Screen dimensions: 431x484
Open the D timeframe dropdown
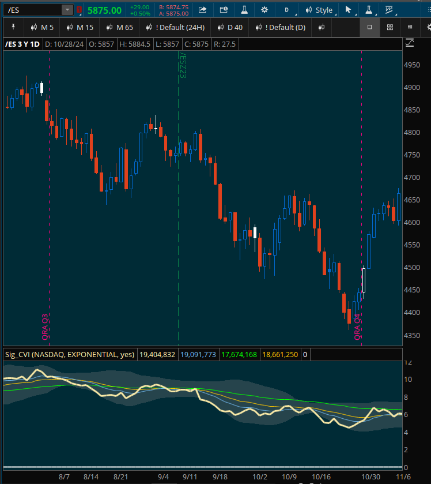[x=288, y=10]
